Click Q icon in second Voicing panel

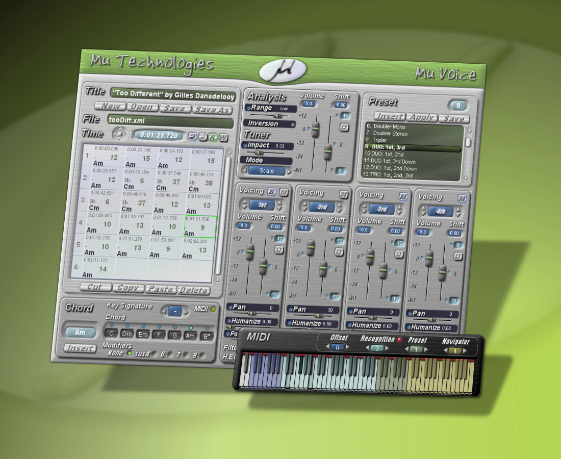pos(339,252)
